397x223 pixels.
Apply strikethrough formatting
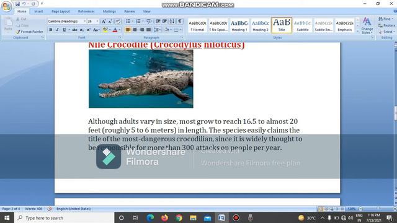tap(74, 30)
